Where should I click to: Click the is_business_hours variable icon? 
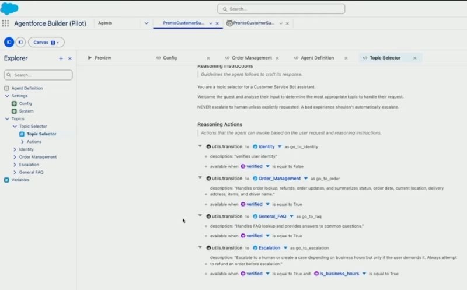click(x=316, y=274)
